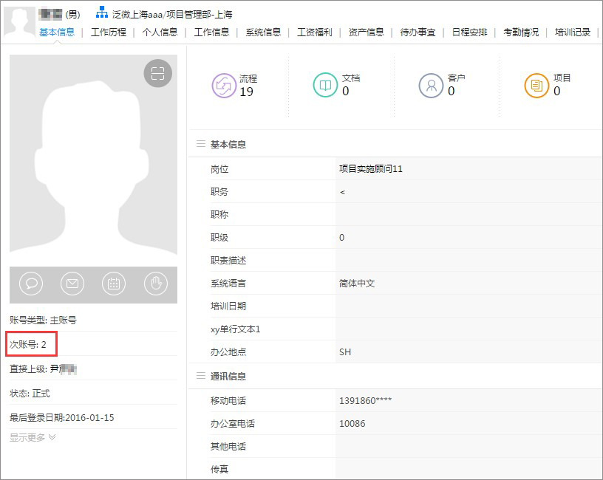Image resolution: width=603 pixels, height=480 pixels.
Task: Open the 流程 workflow circle icon
Action: (x=223, y=86)
